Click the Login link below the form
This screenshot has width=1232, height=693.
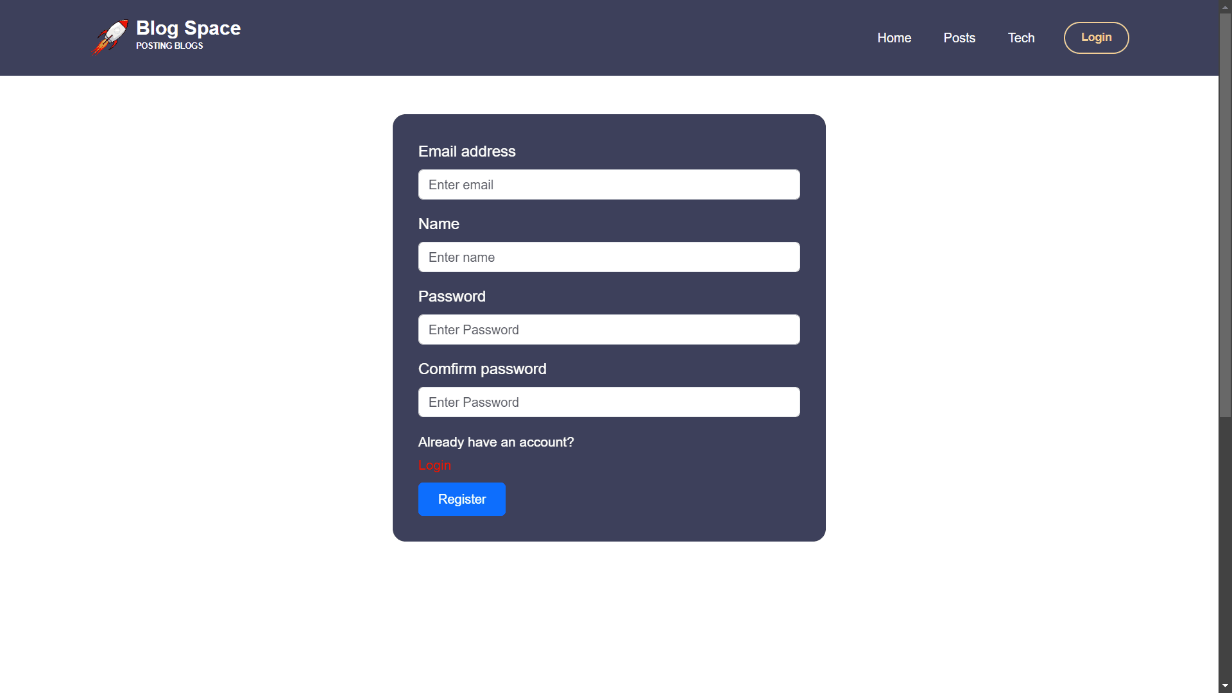[x=434, y=465]
